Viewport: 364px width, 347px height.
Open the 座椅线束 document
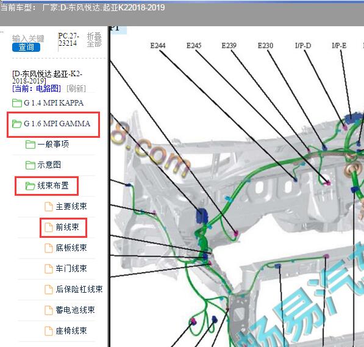pyautogui.click(x=71, y=331)
